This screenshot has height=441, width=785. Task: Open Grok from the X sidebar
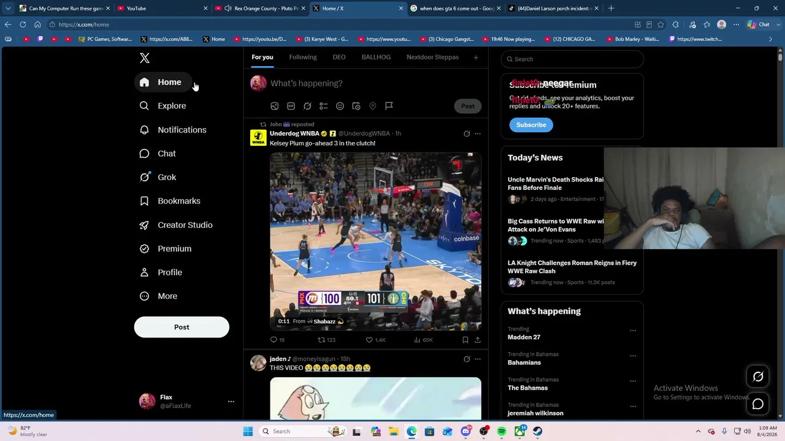point(158,178)
